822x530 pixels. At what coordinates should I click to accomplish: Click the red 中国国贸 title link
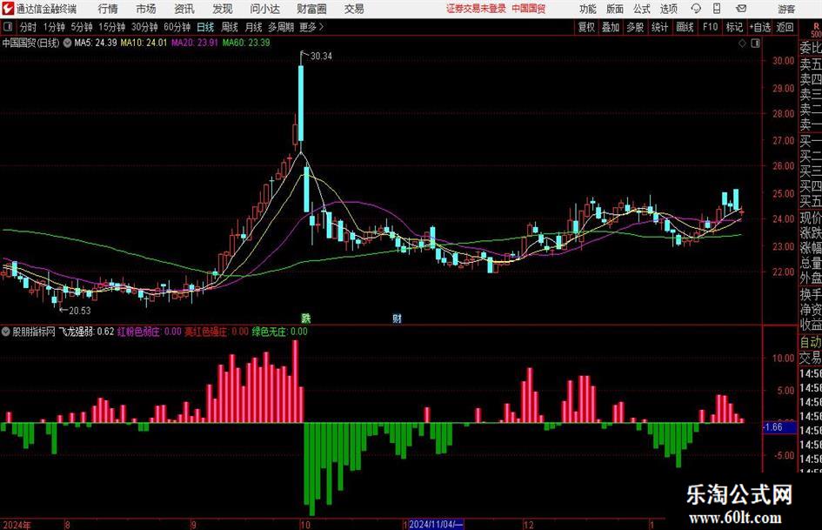click(529, 9)
